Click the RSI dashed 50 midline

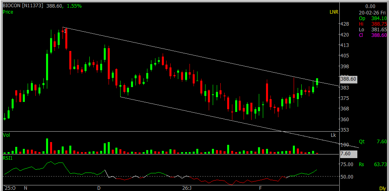click(x=171, y=176)
